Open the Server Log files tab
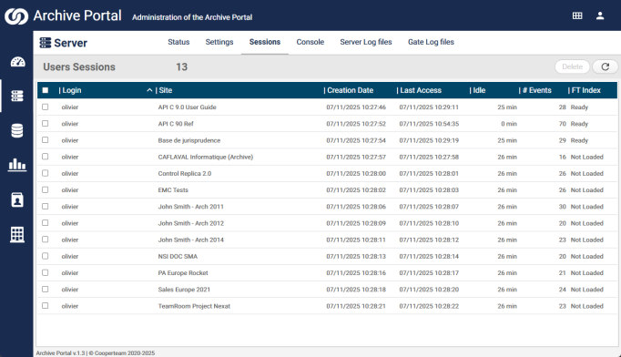 (x=366, y=42)
